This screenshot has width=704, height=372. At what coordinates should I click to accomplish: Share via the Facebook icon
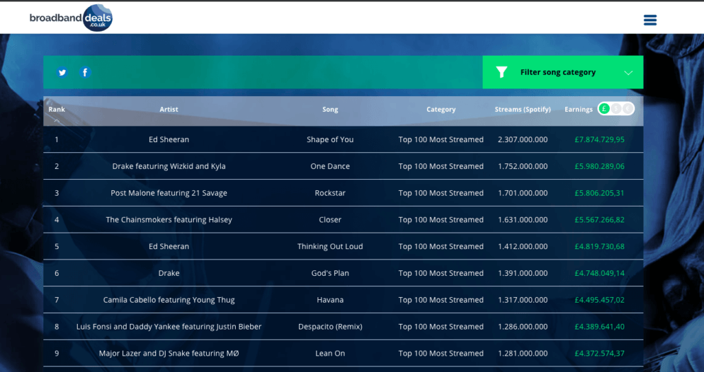(x=85, y=72)
